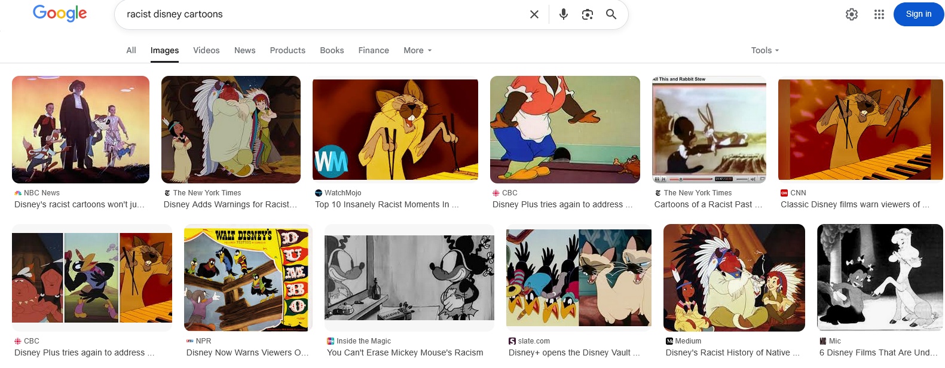The height and width of the screenshot is (368, 945).
Task: Switch to the Videos tab
Action: pyautogui.click(x=206, y=50)
